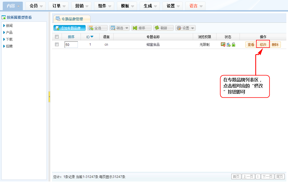Refresh the list with 刷新
Image resolution: width=288 pixels, height=182 pixels.
163,28
